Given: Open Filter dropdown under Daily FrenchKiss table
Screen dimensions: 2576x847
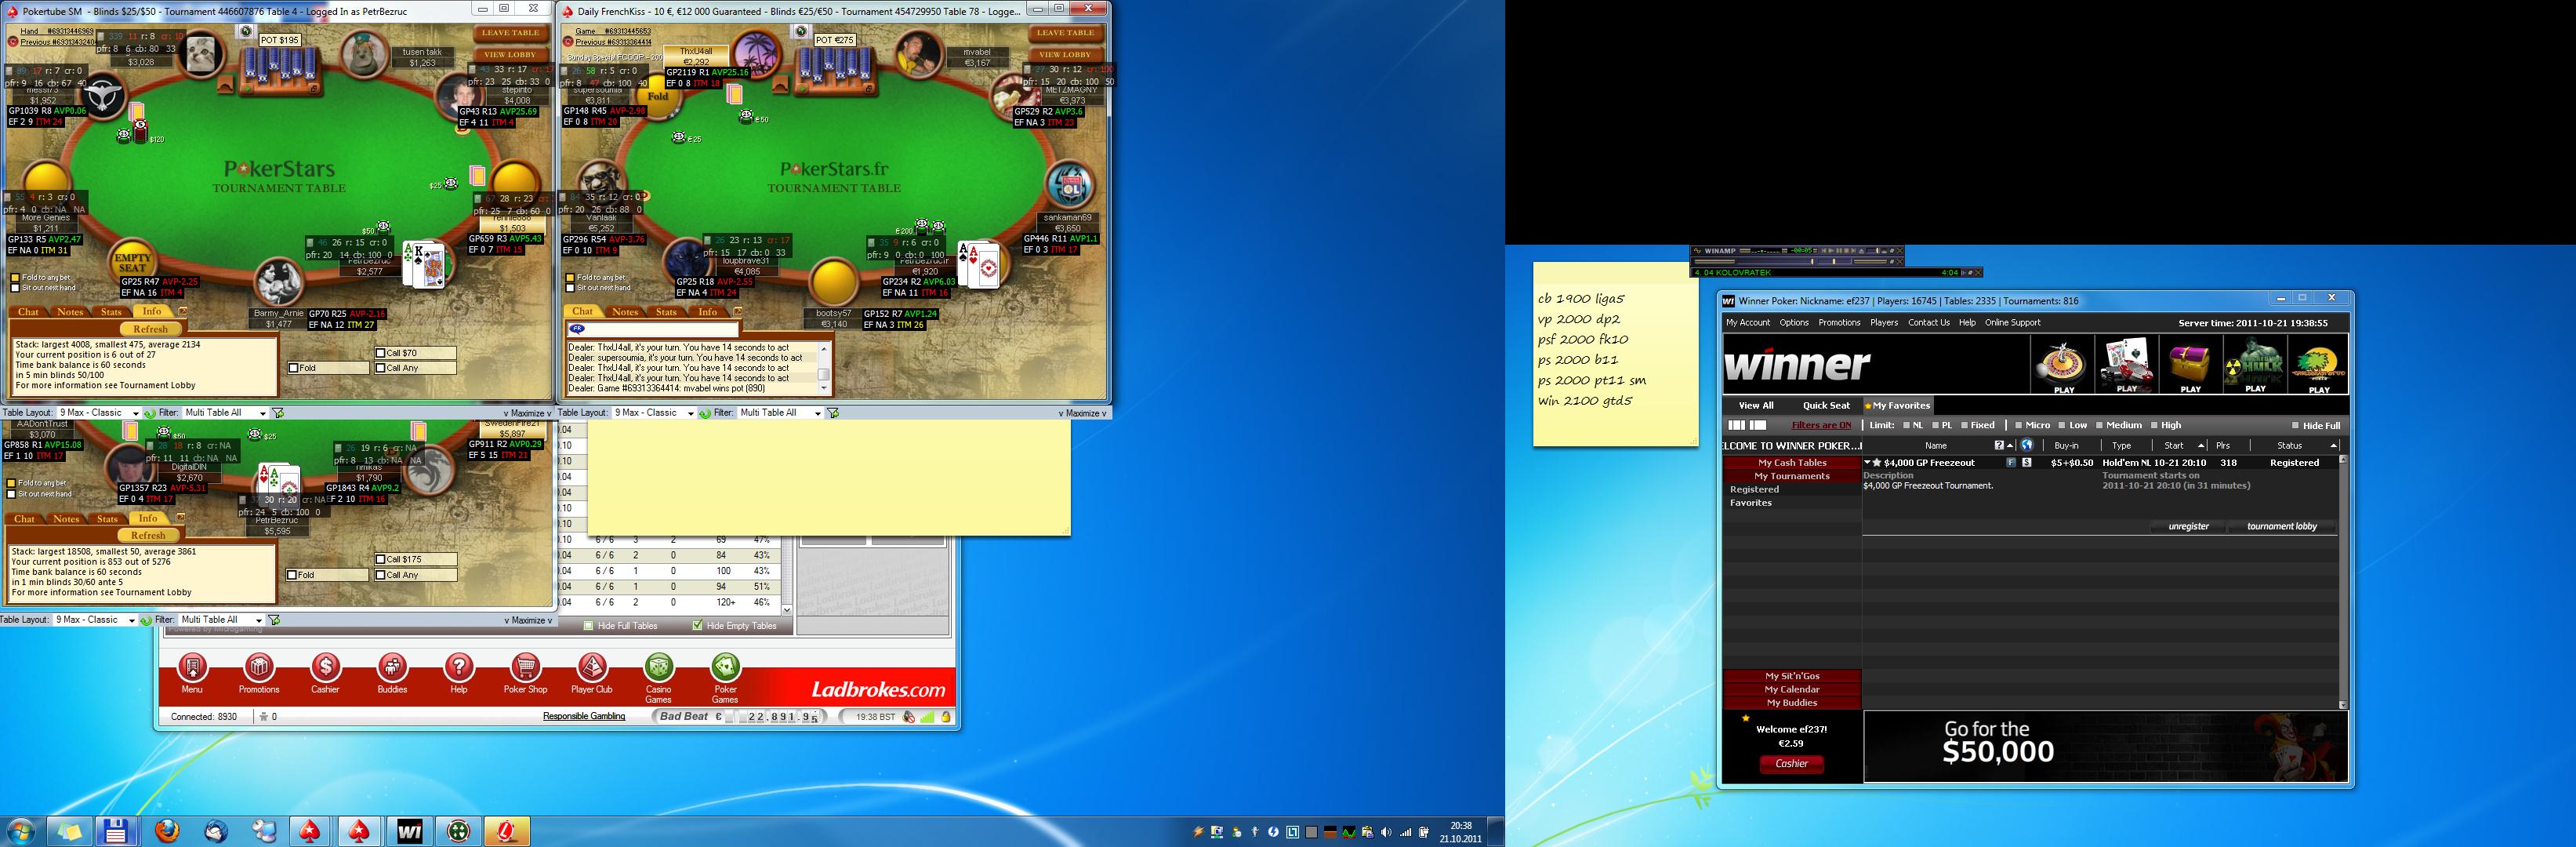Looking at the screenshot, I should point(780,413).
